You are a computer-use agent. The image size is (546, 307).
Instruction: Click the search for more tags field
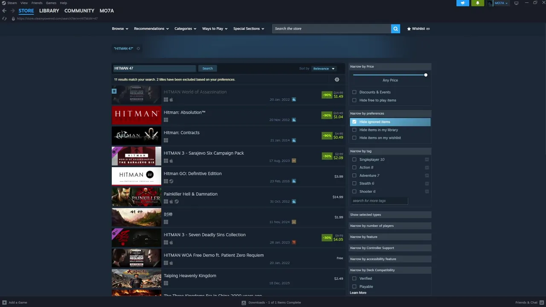[379, 201]
